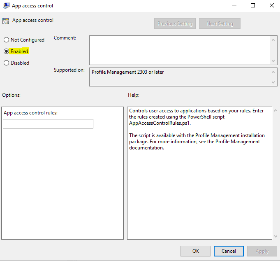Go to Next Setting
The height and width of the screenshot is (261, 280).
coord(220,23)
